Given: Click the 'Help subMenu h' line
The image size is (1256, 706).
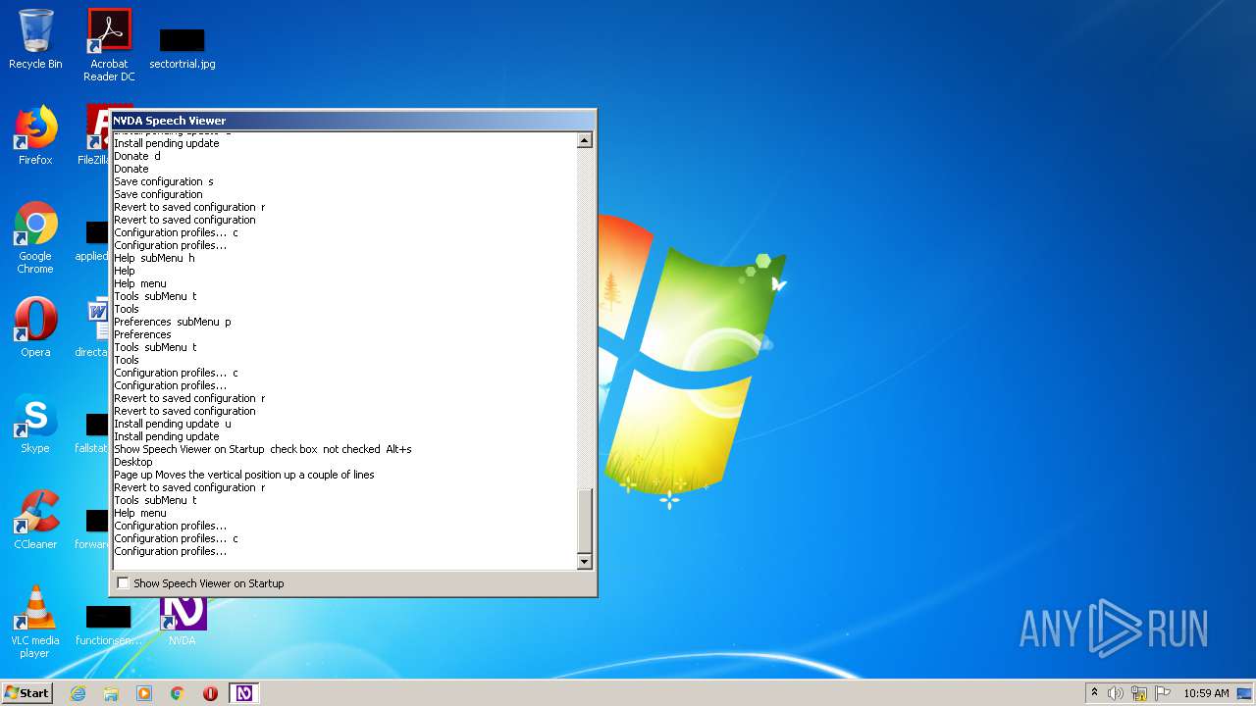Looking at the screenshot, I should click(154, 258).
